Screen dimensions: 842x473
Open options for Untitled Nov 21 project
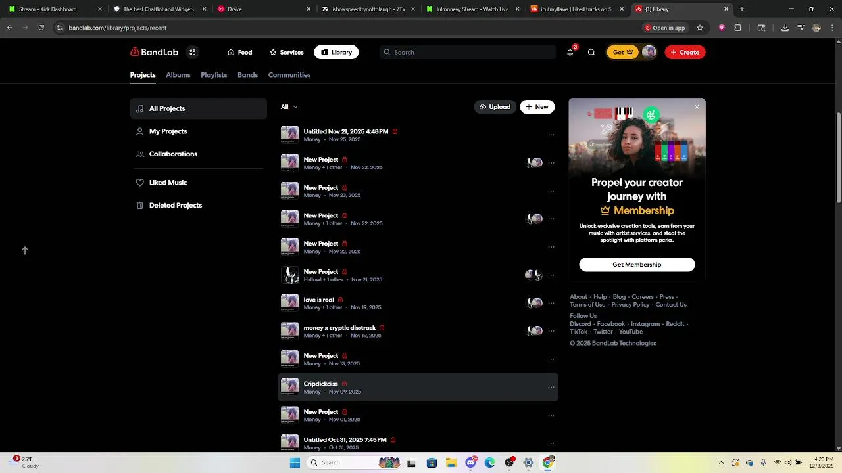551,135
